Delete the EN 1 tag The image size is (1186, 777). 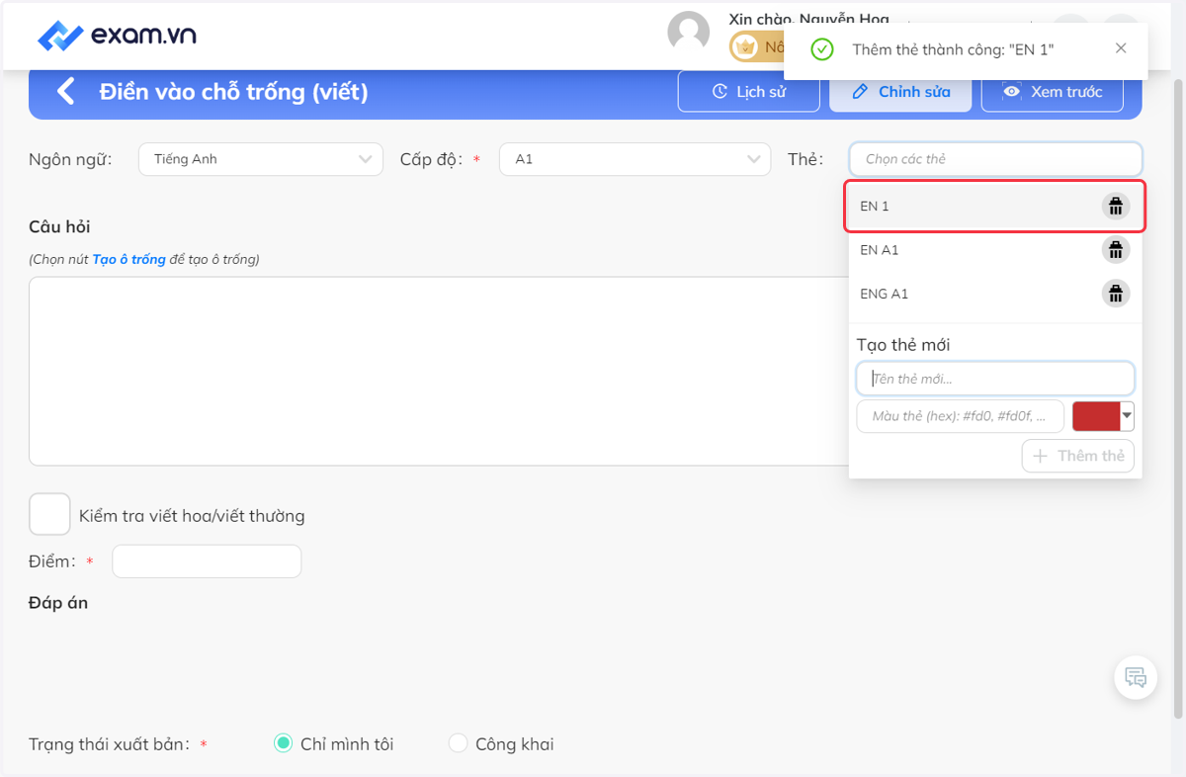1116,206
